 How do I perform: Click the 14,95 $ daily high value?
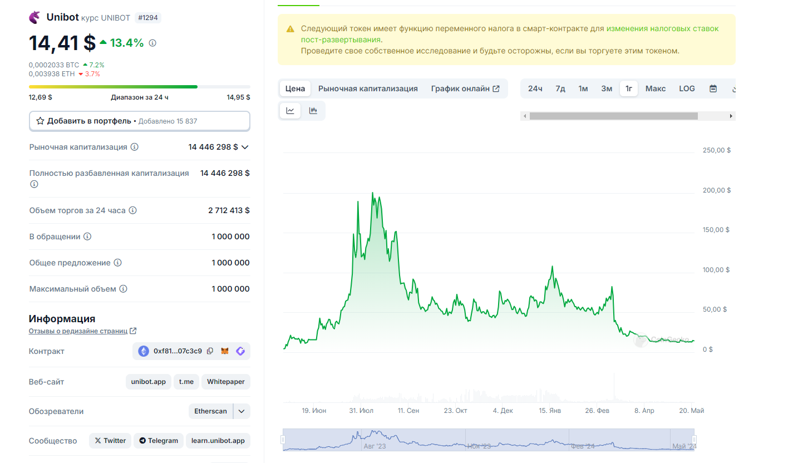238,97
